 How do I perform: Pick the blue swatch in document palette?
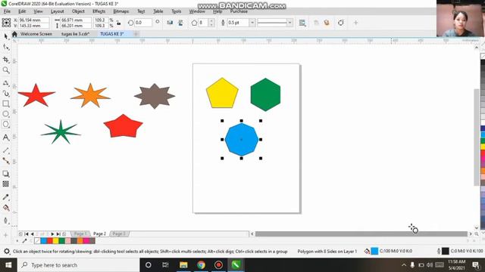[44, 241]
